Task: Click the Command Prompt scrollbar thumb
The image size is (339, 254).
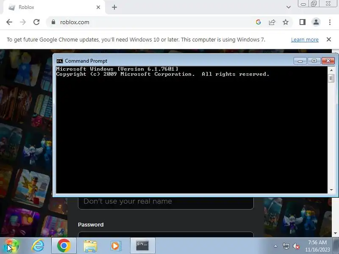Action: (x=331, y=78)
